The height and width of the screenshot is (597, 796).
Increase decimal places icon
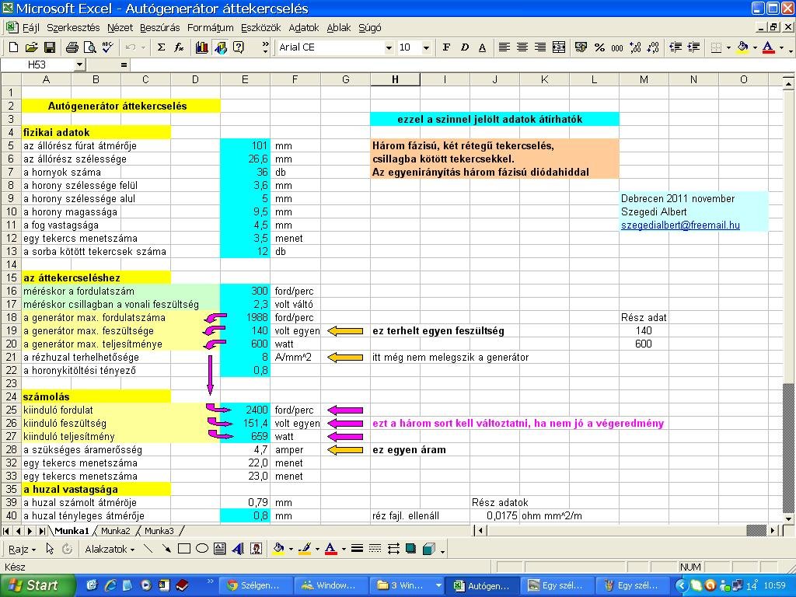[x=635, y=47]
